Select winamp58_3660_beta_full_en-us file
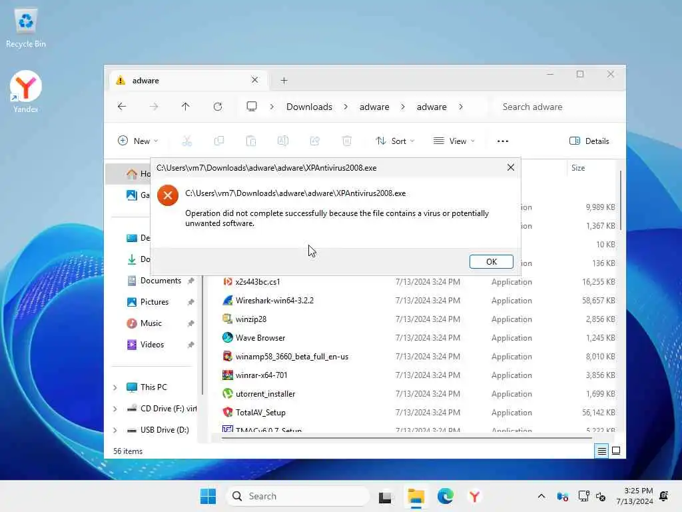Image resolution: width=682 pixels, height=512 pixels. coord(292,357)
